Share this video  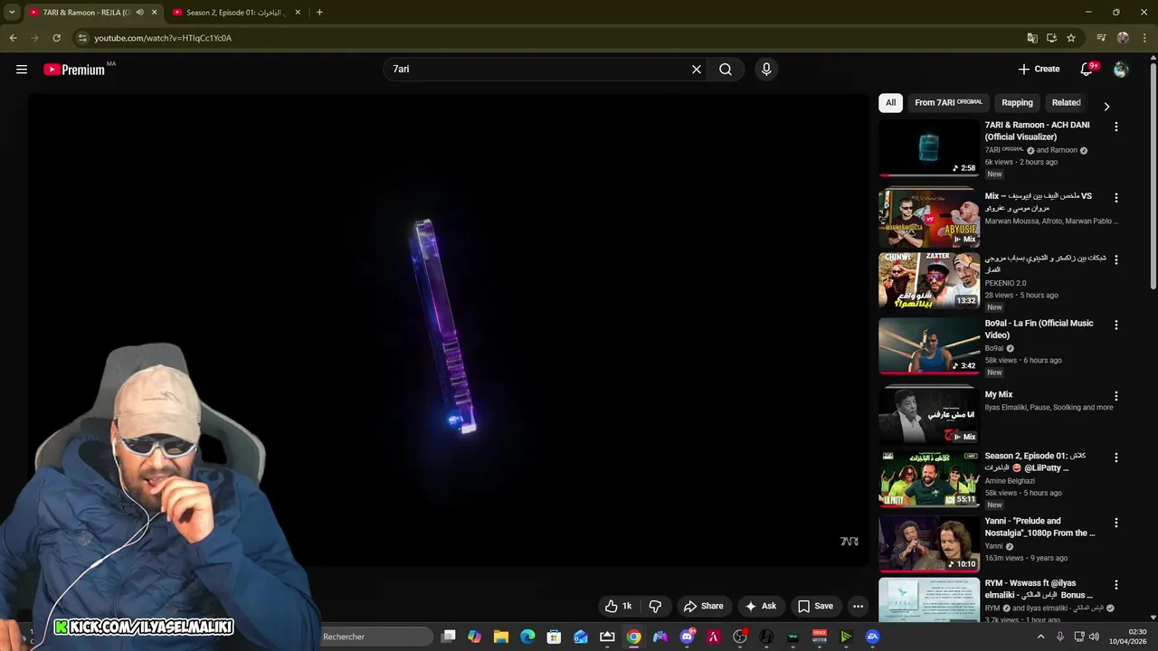(703, 607)
